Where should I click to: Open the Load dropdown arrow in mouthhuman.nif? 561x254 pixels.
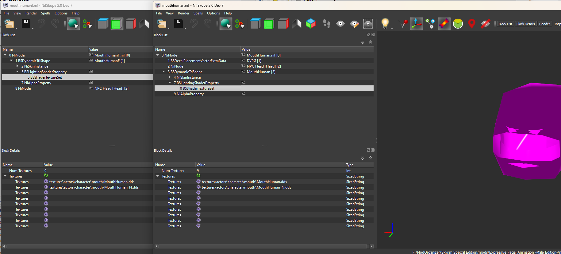click(168, 28)
